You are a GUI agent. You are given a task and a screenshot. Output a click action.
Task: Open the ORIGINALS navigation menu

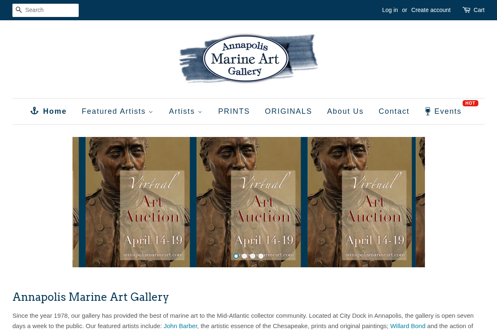pyautogui.click(x=288, y=110)
